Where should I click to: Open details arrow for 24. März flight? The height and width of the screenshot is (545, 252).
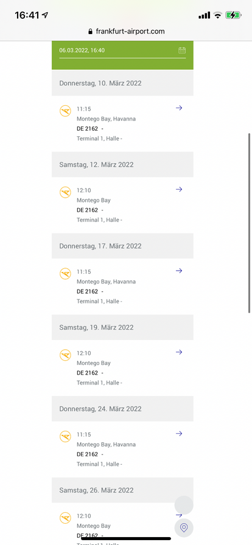[x=179, y=434]
